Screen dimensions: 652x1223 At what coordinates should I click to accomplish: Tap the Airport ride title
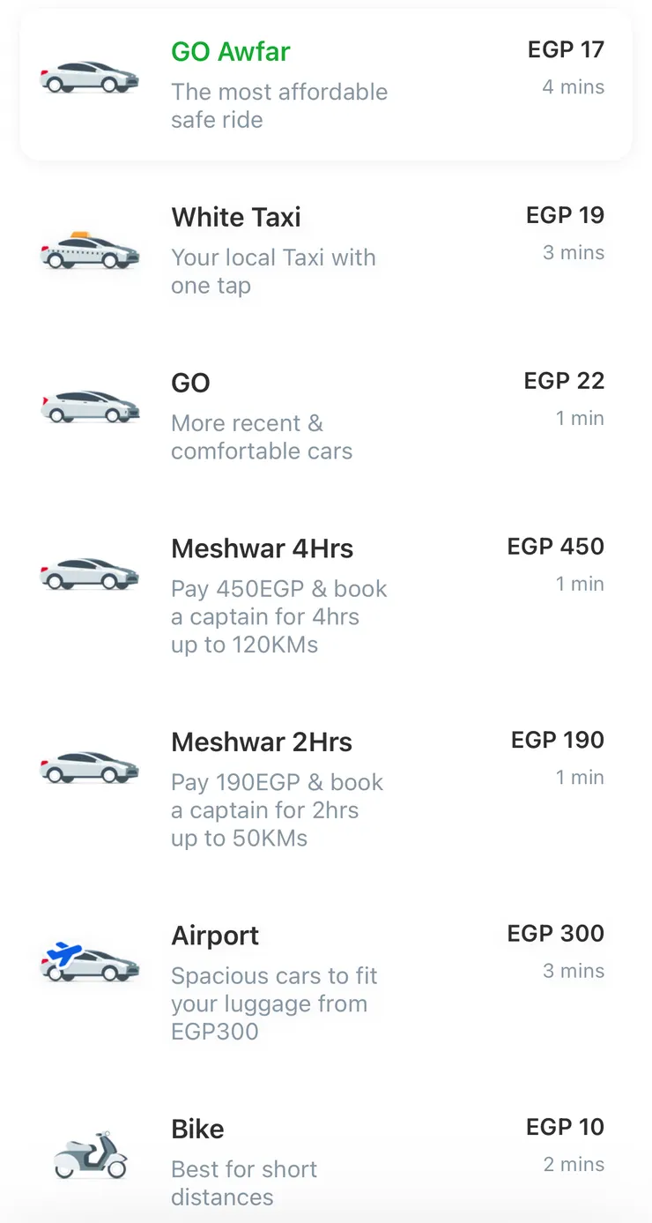click(215, 936)
